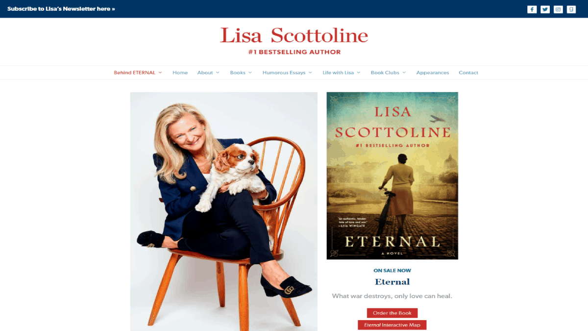The image size is (588, 331).
Task: Click the Lisa Scottoline site title
Action: (x=294, y=35)
